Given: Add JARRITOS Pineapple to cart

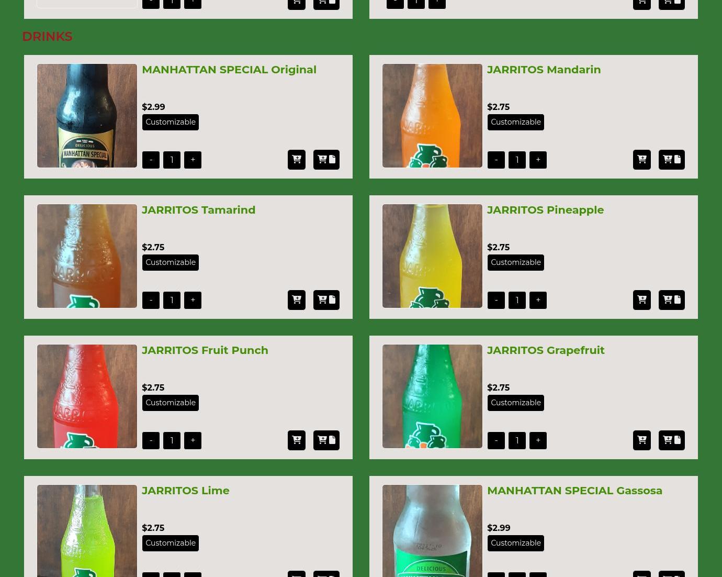Looking at the screenshot, I should (x=641, y=300).
